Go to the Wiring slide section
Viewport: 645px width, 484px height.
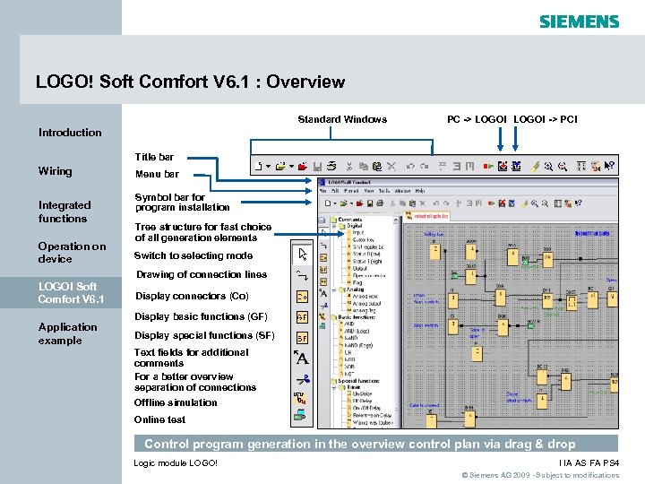(x=56, y=171)
